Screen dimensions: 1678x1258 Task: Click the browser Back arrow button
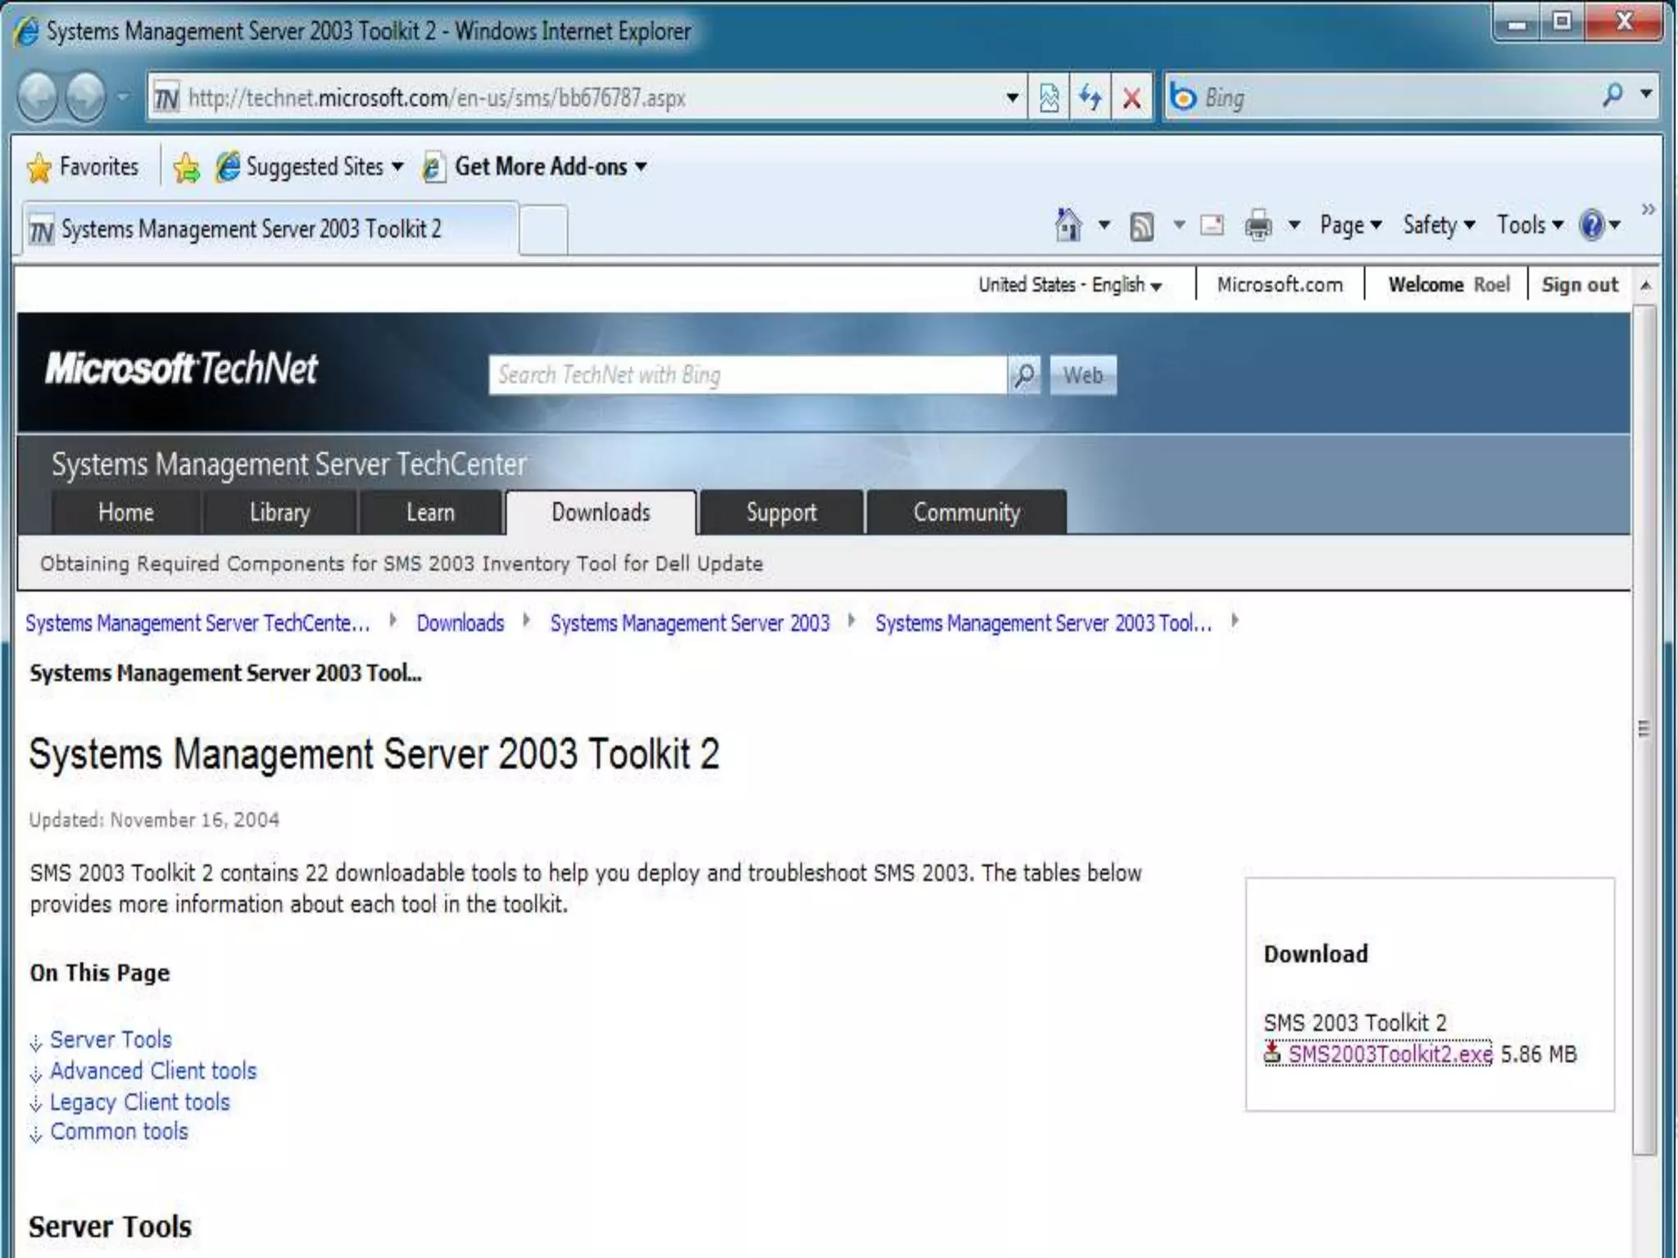pos(38,97)
